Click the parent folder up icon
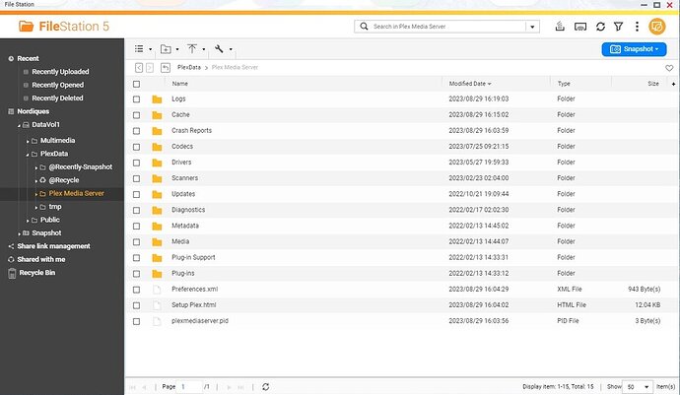The height and width of the screenshot is (395, 680). (x=166, y=68)
